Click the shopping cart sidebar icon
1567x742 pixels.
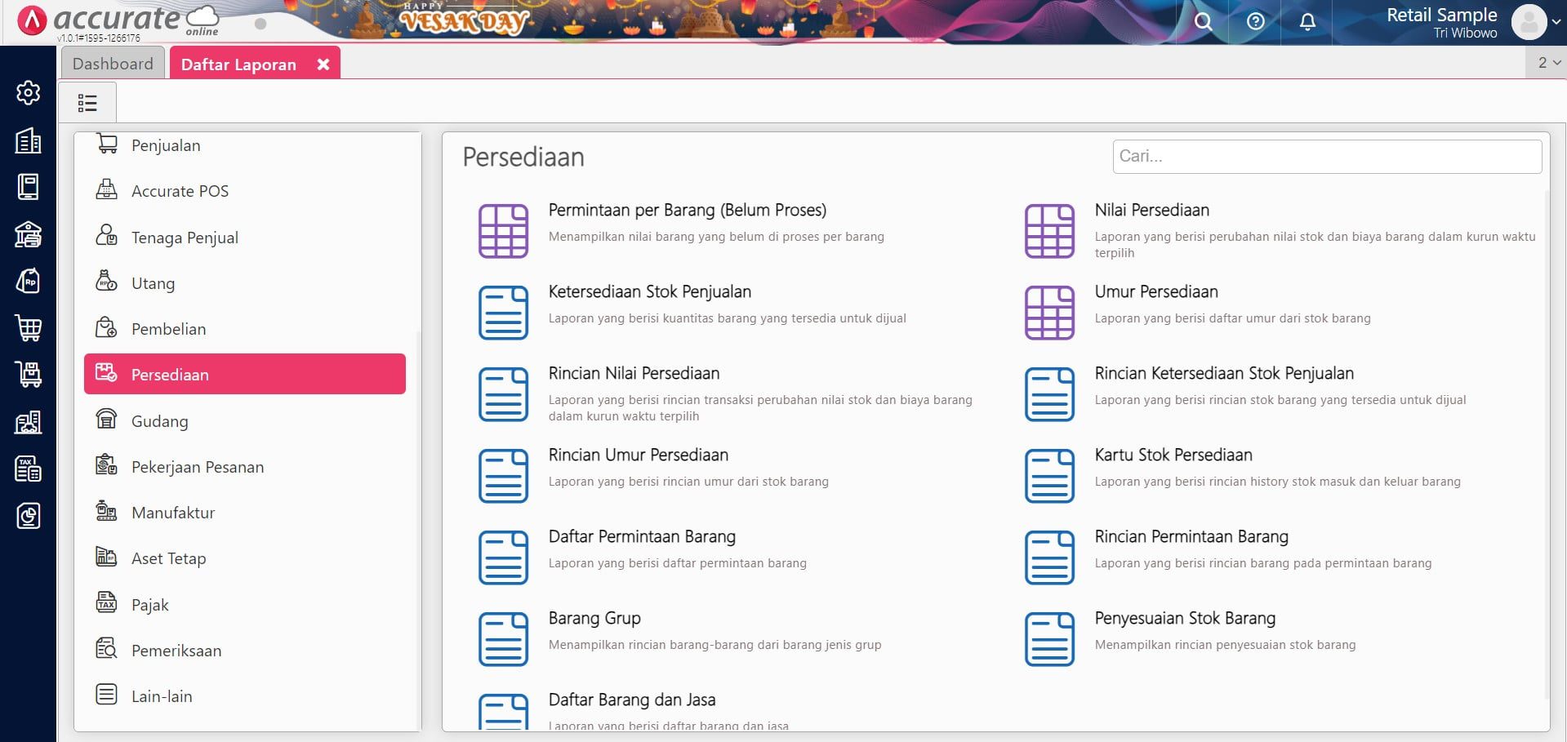tap(28, 328)
